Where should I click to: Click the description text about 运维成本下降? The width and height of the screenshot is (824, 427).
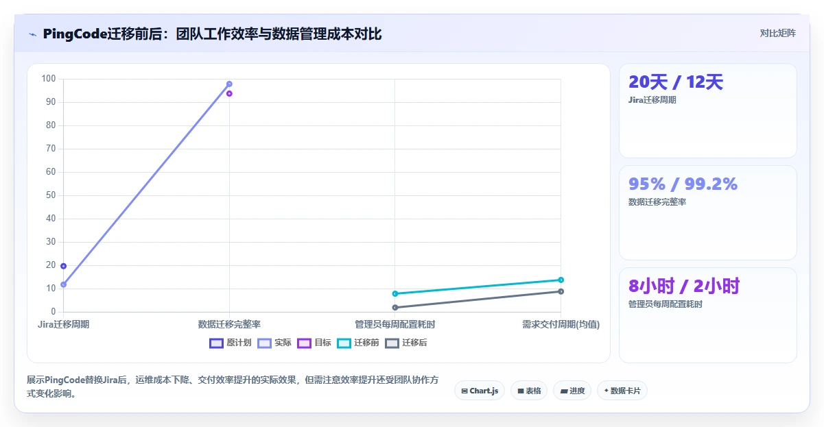[232, 387]
